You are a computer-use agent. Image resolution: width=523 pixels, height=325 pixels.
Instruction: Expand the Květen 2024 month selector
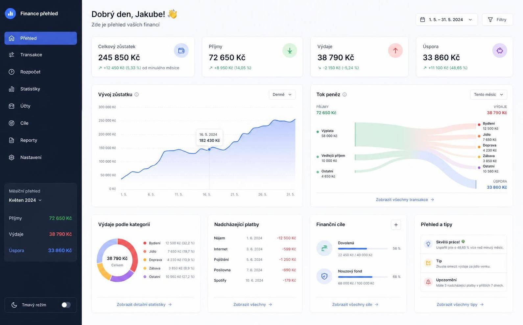pyautogui.click(x=25, y=200)
